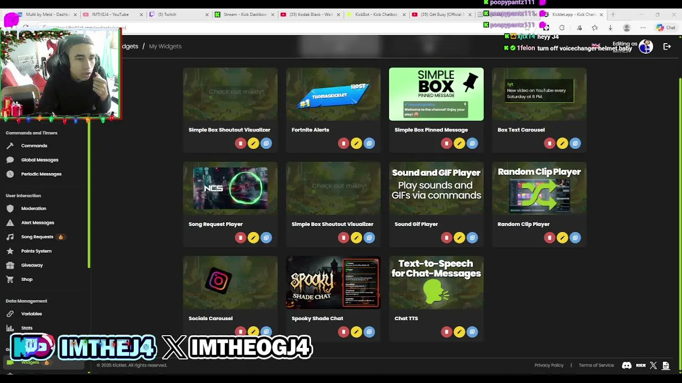This screenshot has height=383, width=682.
Task: Open the Terms of Service link
Action: point(596,365)
